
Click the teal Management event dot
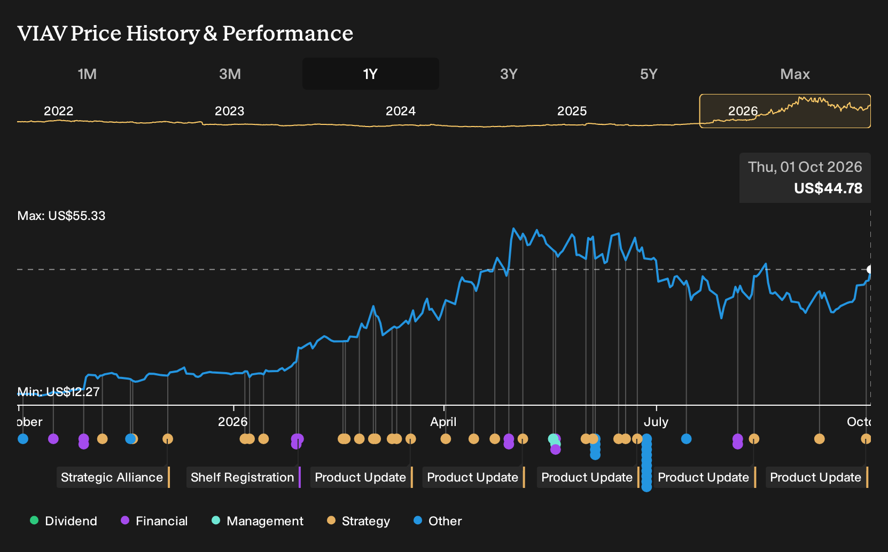(553, 439)
